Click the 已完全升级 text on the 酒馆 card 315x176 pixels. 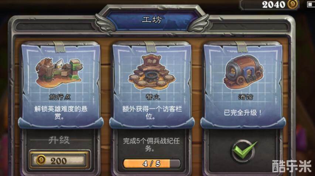tap(243, 112)
